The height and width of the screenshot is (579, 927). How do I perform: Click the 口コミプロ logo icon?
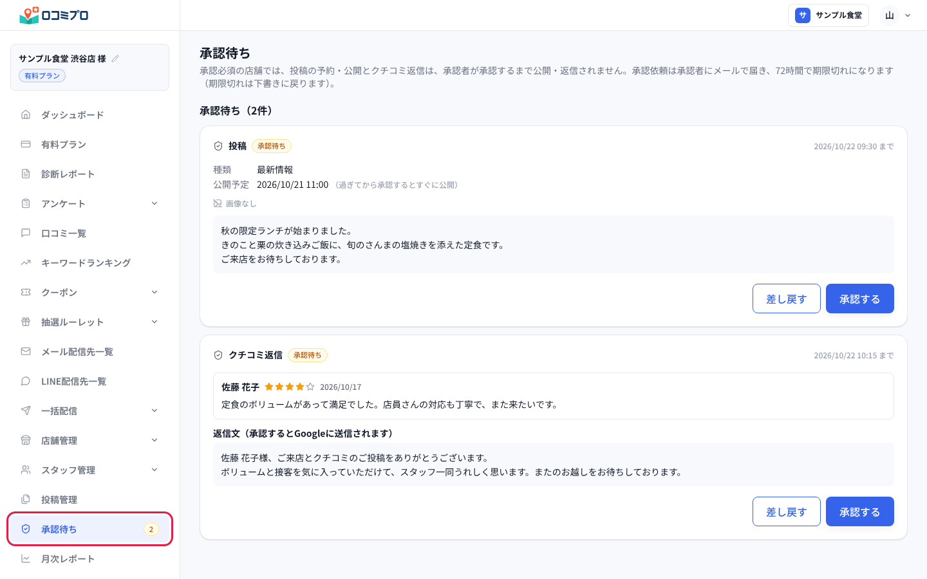pos(29,15)
